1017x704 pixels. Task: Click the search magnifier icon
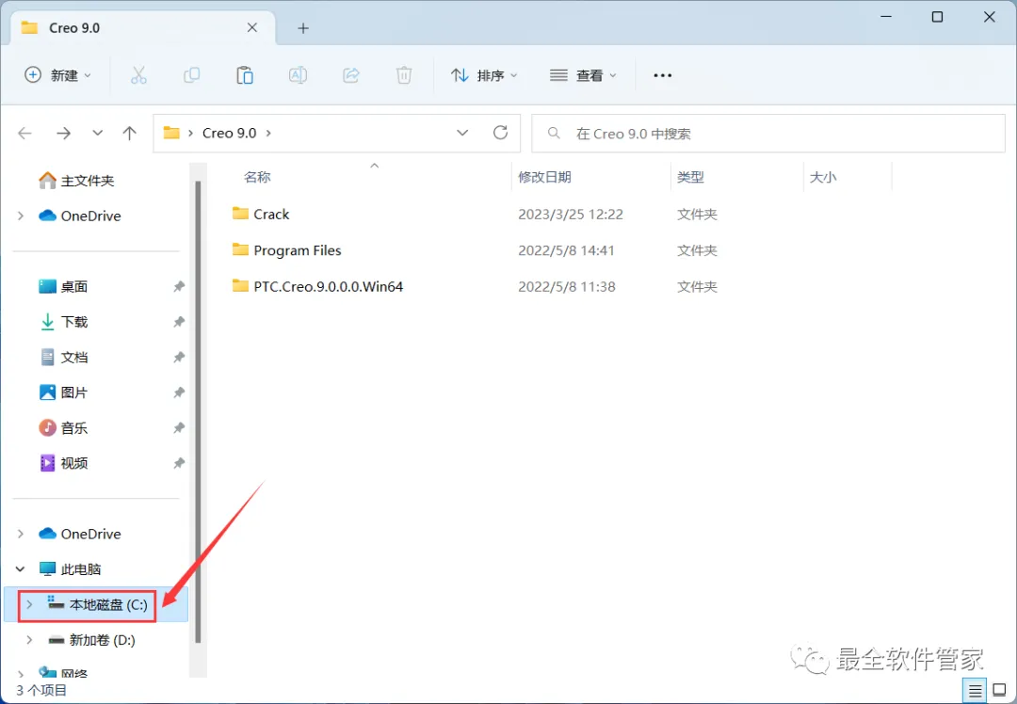click(x=554, y=133)
